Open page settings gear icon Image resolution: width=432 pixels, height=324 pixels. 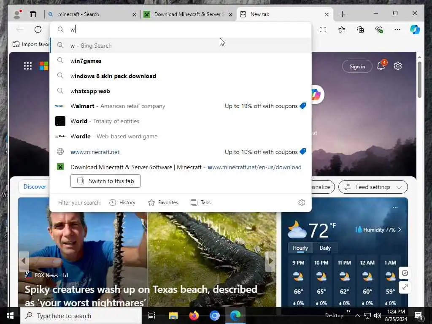pos(397,66)
